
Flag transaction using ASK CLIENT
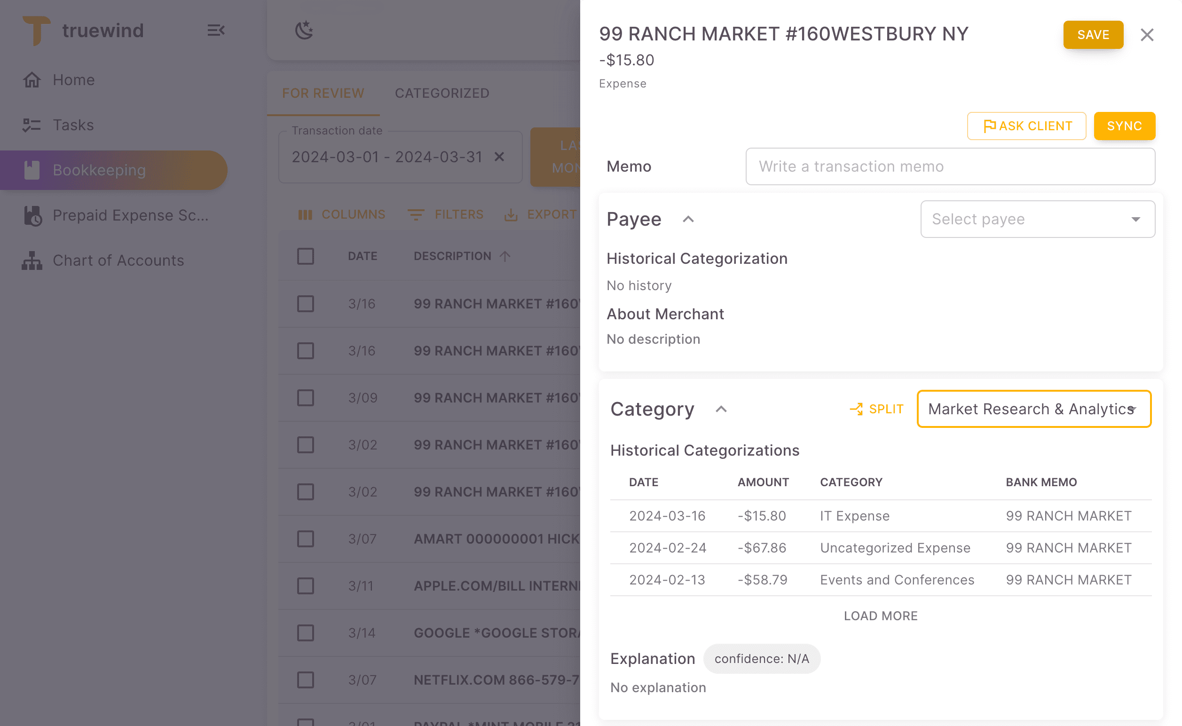(1026, 126)
